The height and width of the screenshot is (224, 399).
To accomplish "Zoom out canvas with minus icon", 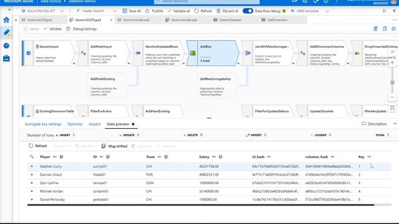I will (x=392, y=97).
